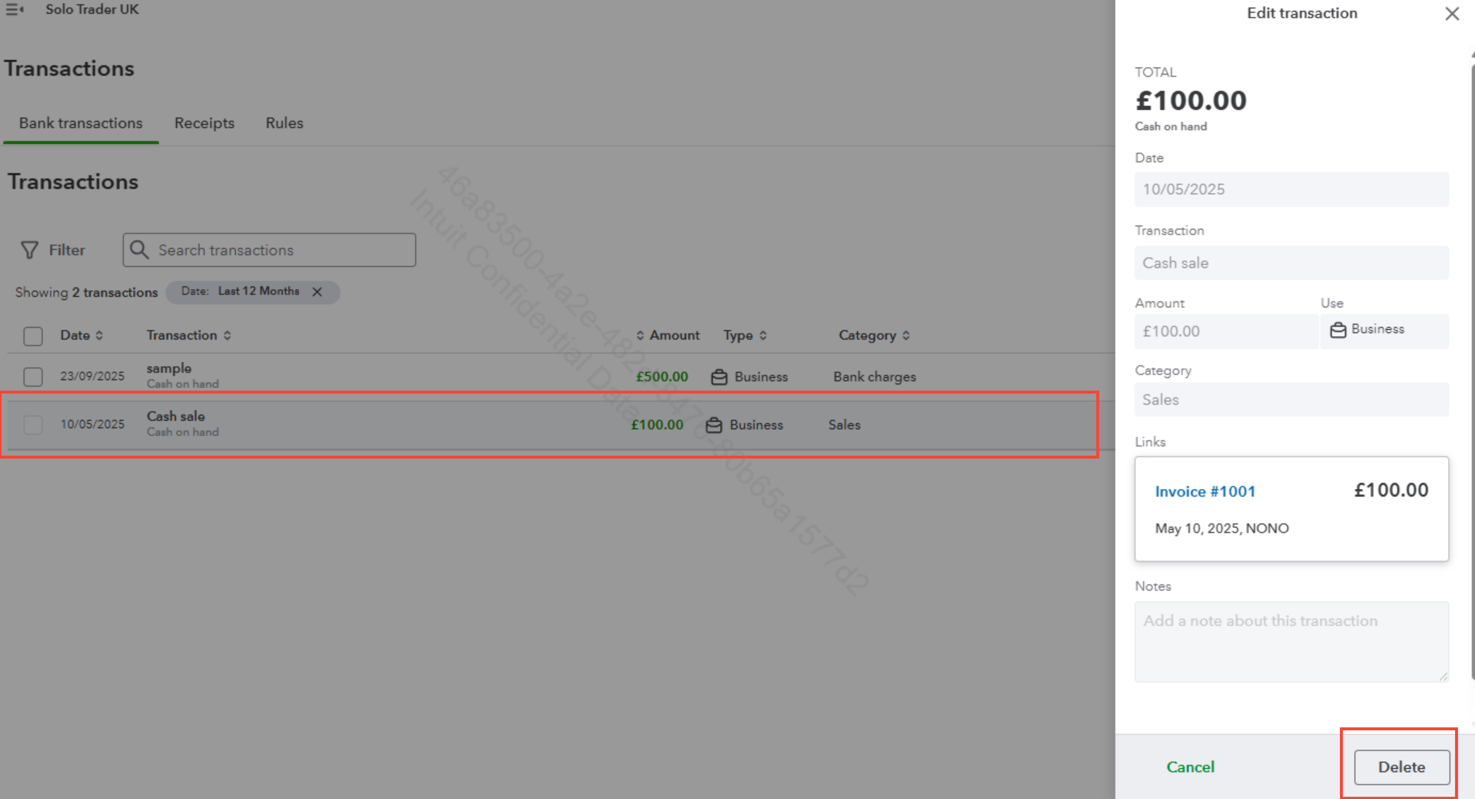Click the magnifier icon in search box
This screenshot has height=799, width=1475.
coord(139,250)
